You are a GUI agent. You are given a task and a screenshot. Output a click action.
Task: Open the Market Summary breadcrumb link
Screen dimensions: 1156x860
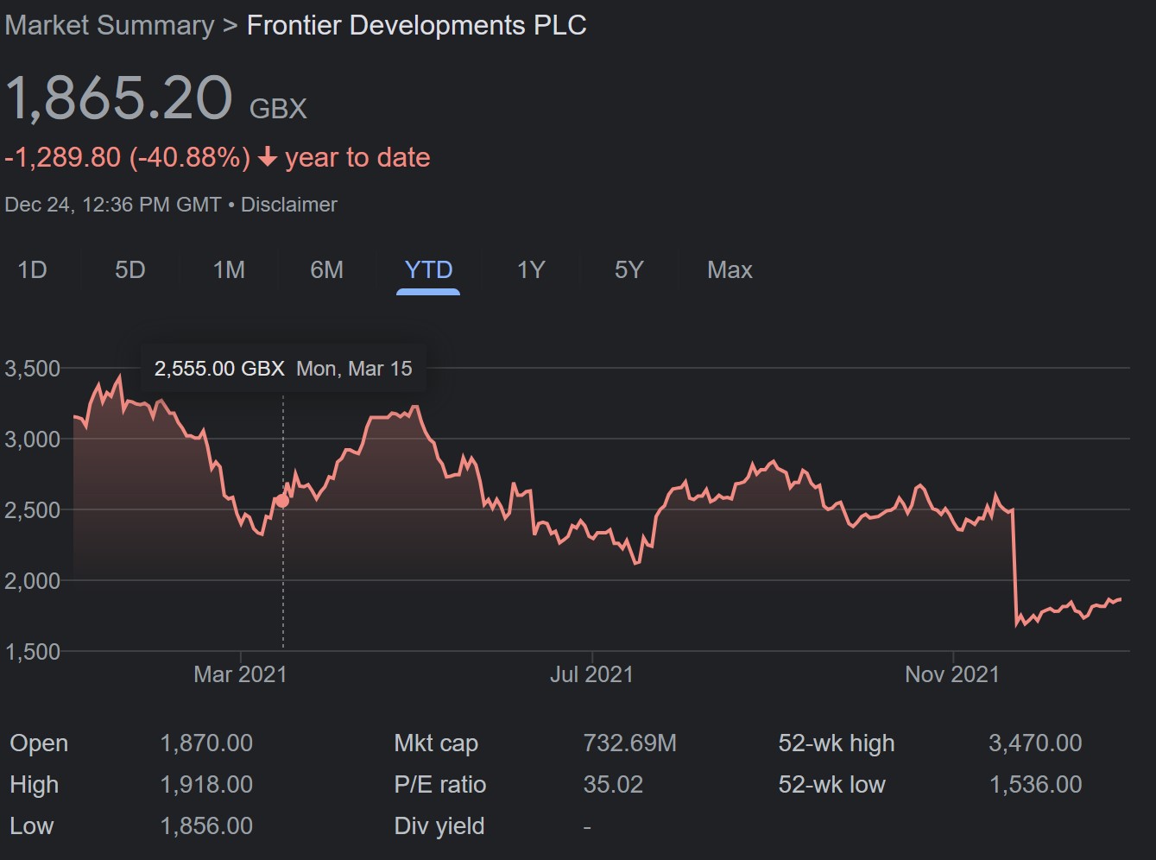[x=109, y=25]
